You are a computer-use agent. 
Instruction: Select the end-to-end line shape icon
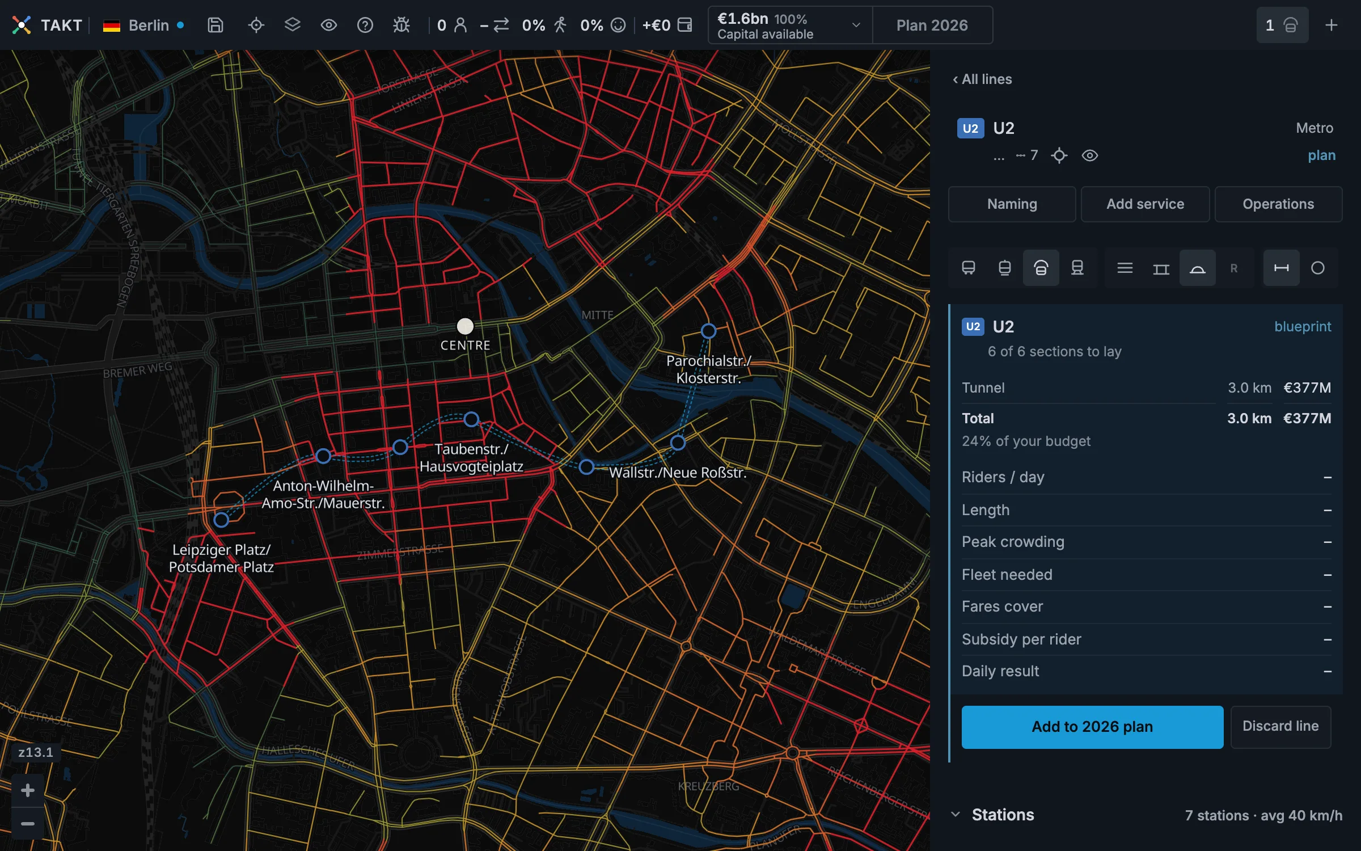pyautogui.click(x=1282, y=268)
